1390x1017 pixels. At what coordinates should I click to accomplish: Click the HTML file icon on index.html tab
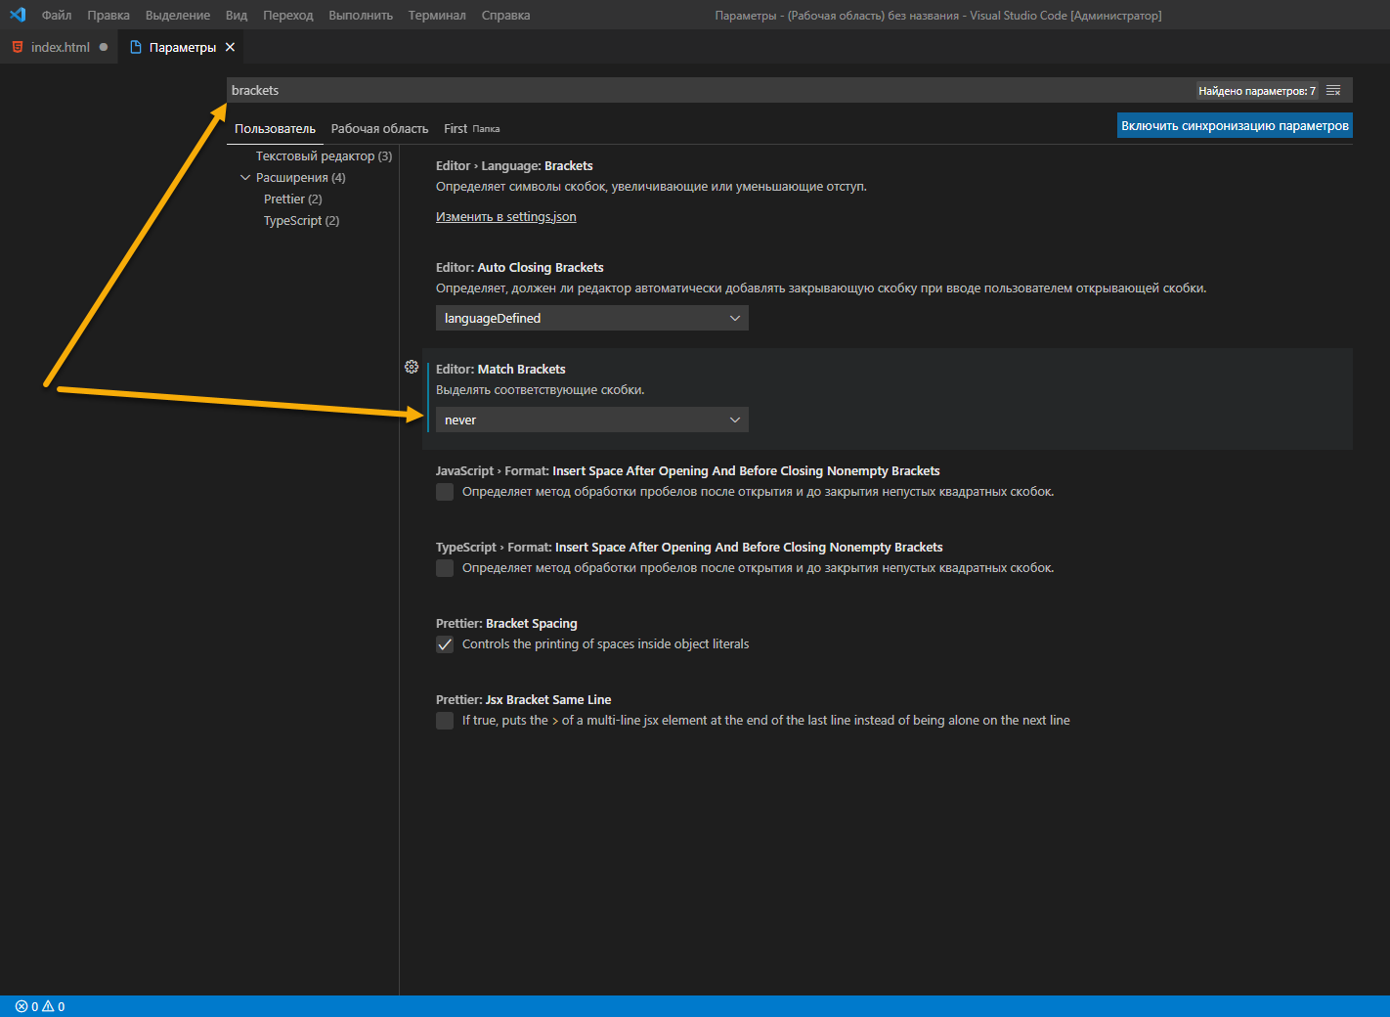pyautogui.click(x=18, y=47)
